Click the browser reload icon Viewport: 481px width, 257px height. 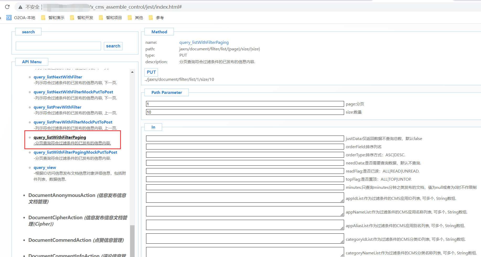[7, 7]
